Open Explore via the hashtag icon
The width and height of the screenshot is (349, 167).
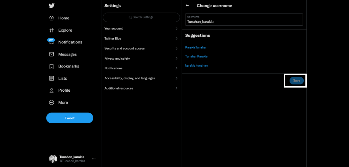pos(52,30)
